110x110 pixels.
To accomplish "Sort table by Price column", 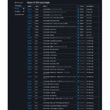I will (82, 6).
